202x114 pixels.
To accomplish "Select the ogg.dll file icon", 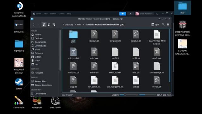I will pos(73,80).
